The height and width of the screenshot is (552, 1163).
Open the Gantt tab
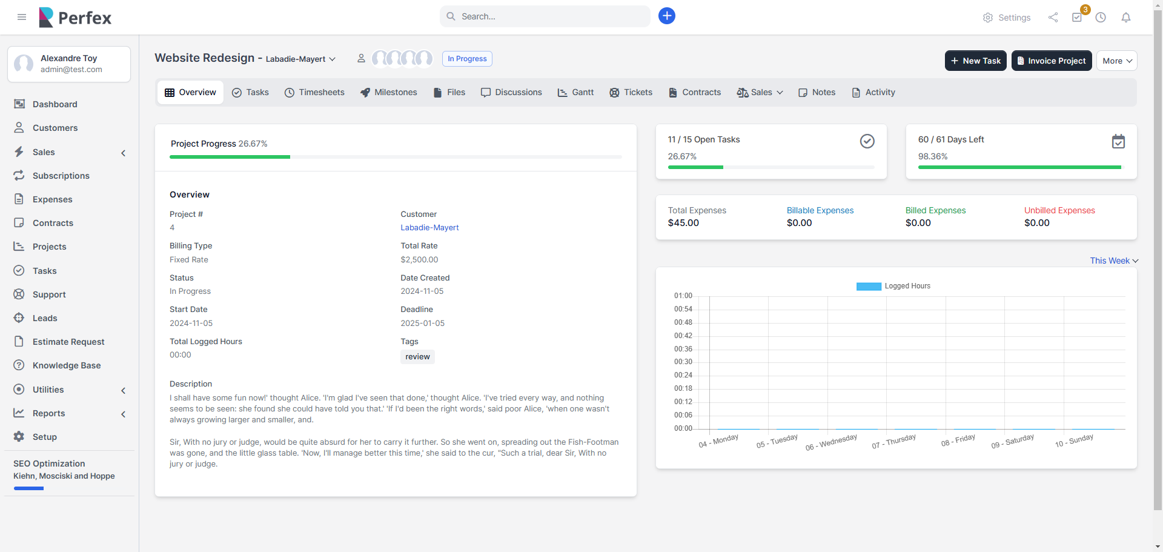575,92
